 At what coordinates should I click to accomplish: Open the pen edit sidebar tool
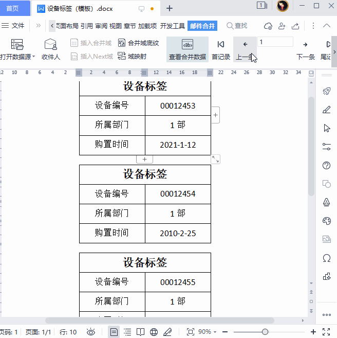[326, 110]
